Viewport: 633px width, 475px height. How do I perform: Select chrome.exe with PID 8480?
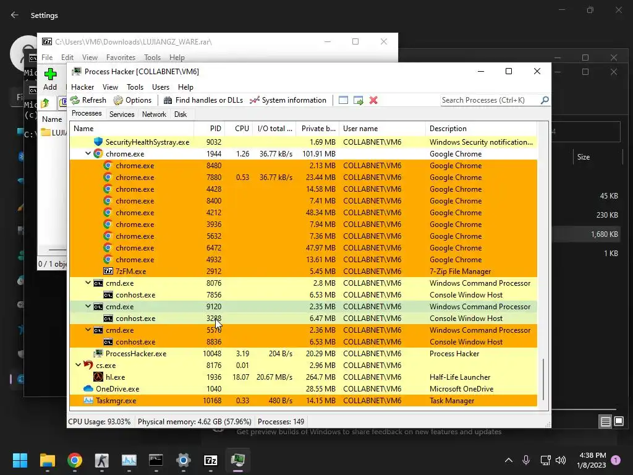303,165
